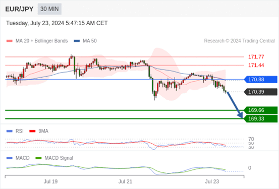Screen dimensions: 279x189
Task: Click the 9MA legend red swatch
Action: coord(32,131)
